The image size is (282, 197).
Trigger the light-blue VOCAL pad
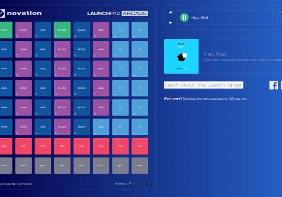pos(101,127)
